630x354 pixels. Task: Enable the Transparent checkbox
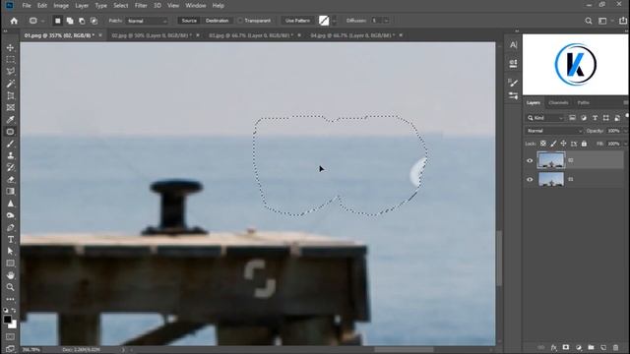click(x=240, y=21)
